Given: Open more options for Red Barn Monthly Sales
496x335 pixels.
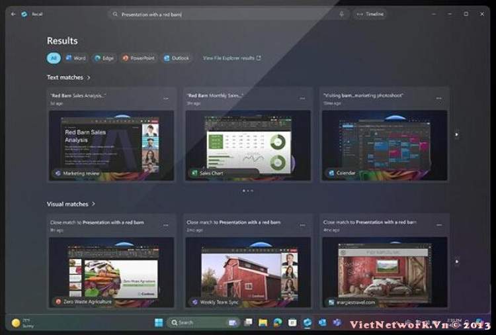Looking at the screenshot, I should point(302,99).
